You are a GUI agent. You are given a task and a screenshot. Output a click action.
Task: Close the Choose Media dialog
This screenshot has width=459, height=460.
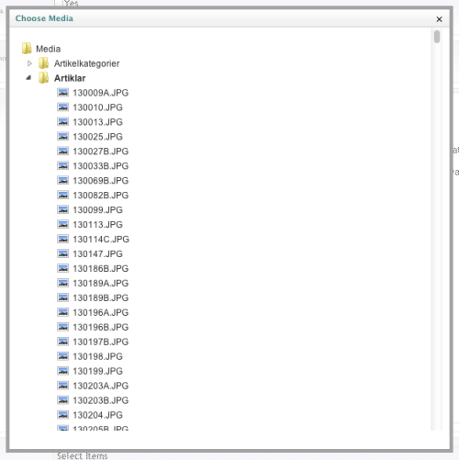(439, 19)
